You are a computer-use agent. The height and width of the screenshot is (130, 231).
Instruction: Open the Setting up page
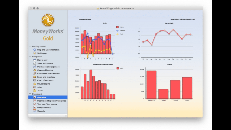pyautogui.click(x=42, y=53)
